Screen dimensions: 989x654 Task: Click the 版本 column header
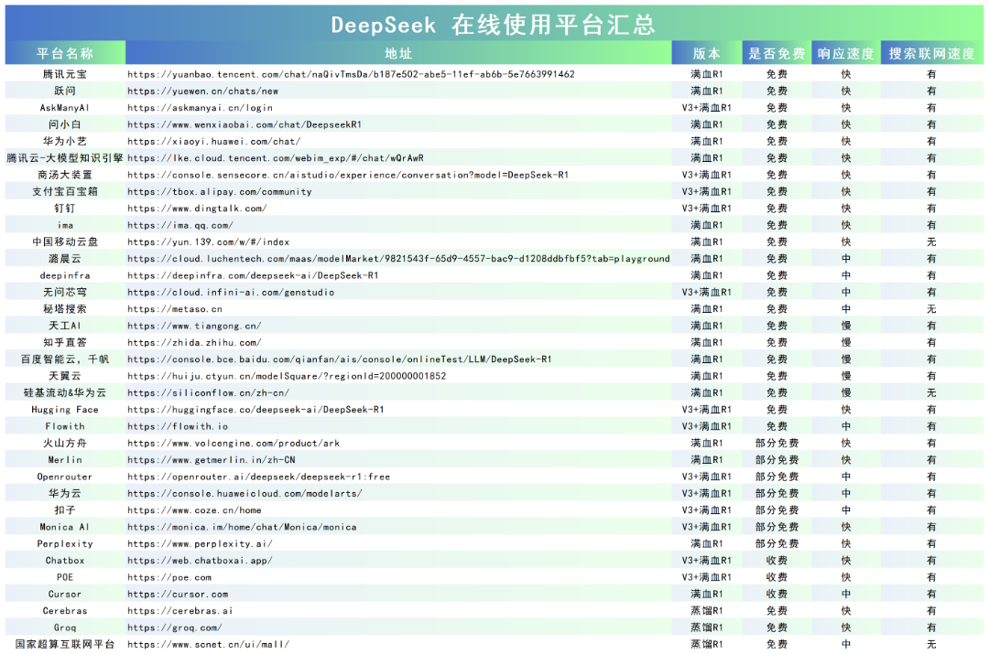706,54
